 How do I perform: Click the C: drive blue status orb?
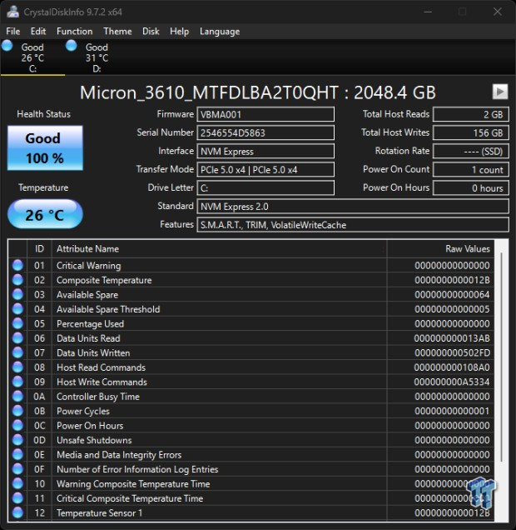click(7, 46)
